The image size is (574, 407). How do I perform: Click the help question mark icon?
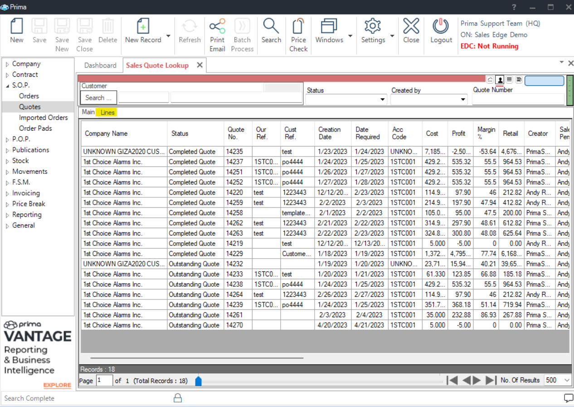pos(514,7)
